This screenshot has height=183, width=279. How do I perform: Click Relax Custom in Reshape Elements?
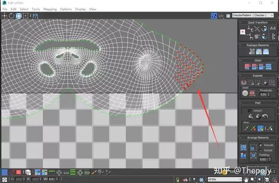(266, 52)
